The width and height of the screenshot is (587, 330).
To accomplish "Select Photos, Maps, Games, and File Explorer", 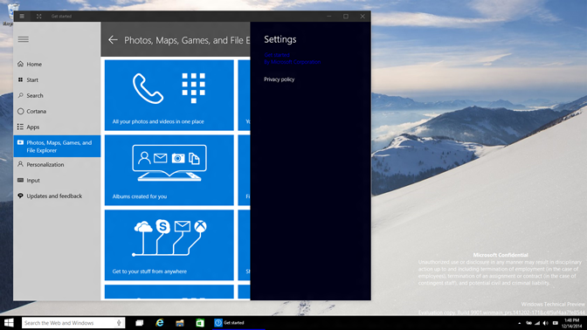I will (57, 147).
